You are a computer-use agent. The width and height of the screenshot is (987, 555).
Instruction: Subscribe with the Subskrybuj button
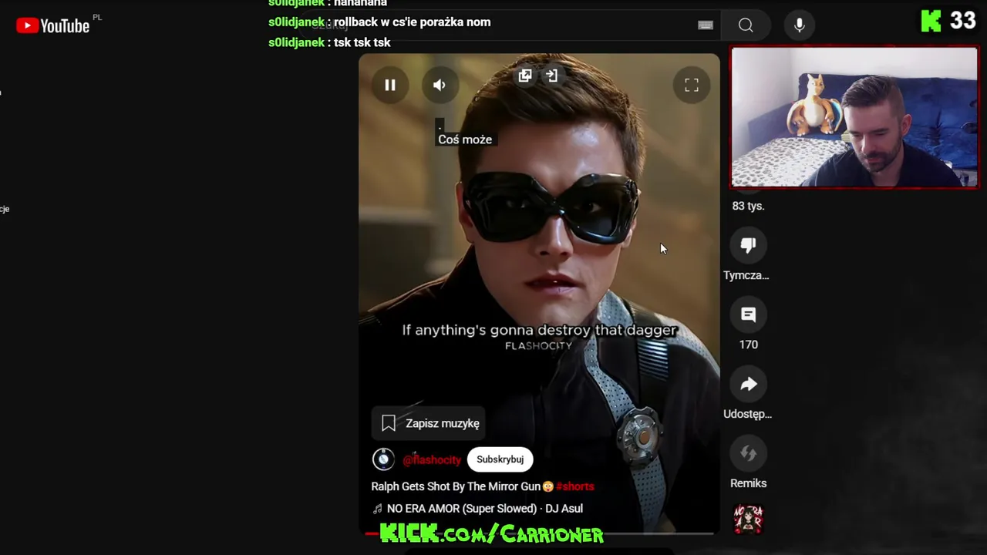(500, 459)
